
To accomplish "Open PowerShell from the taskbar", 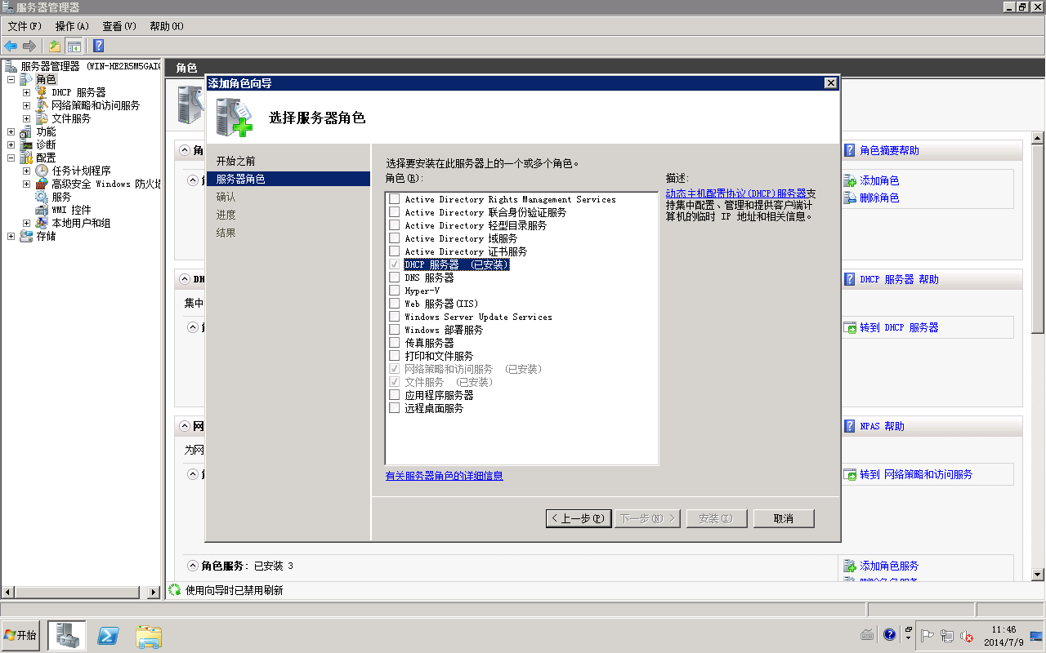I will pyautogui.click(x=108, y=635).
